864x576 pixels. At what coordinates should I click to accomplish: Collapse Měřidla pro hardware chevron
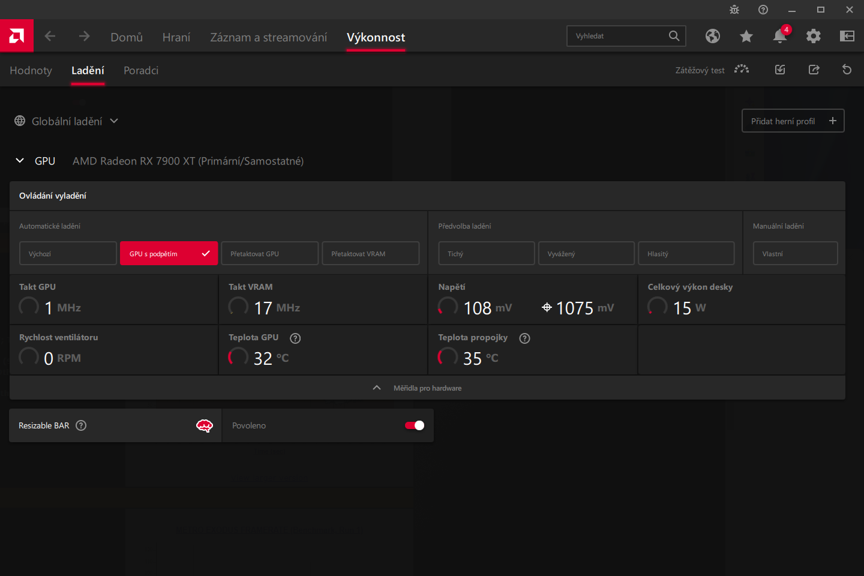point(377,388)
